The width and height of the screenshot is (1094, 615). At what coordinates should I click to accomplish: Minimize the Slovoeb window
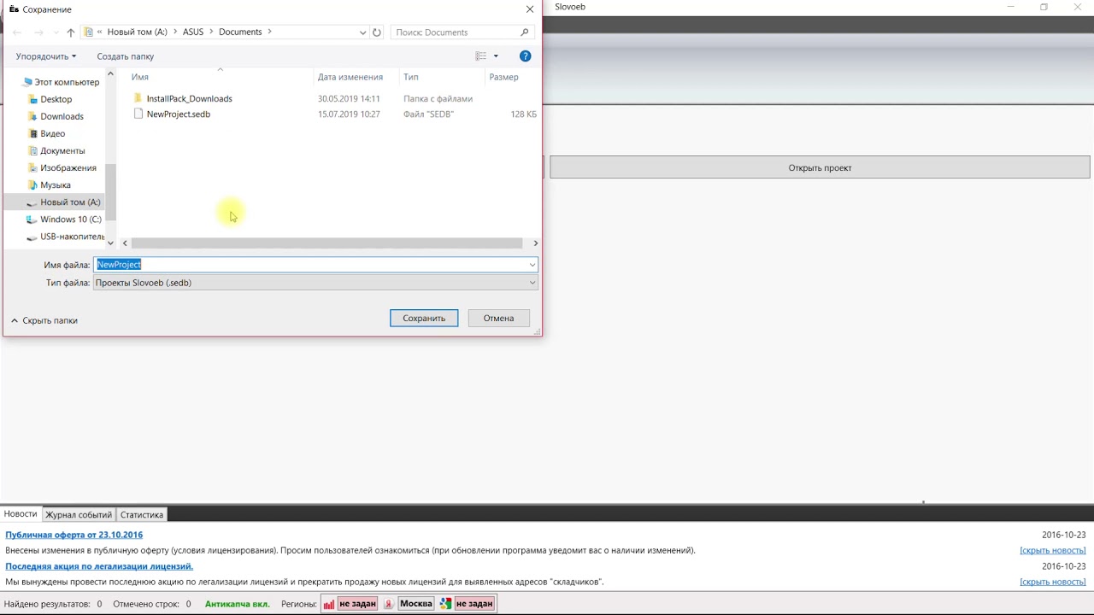tap(1011, 7)
